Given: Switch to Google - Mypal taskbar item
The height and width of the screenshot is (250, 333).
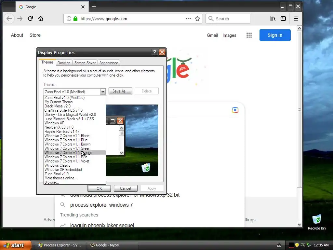Looking at the screenshot, I should [x=113, y=245].
